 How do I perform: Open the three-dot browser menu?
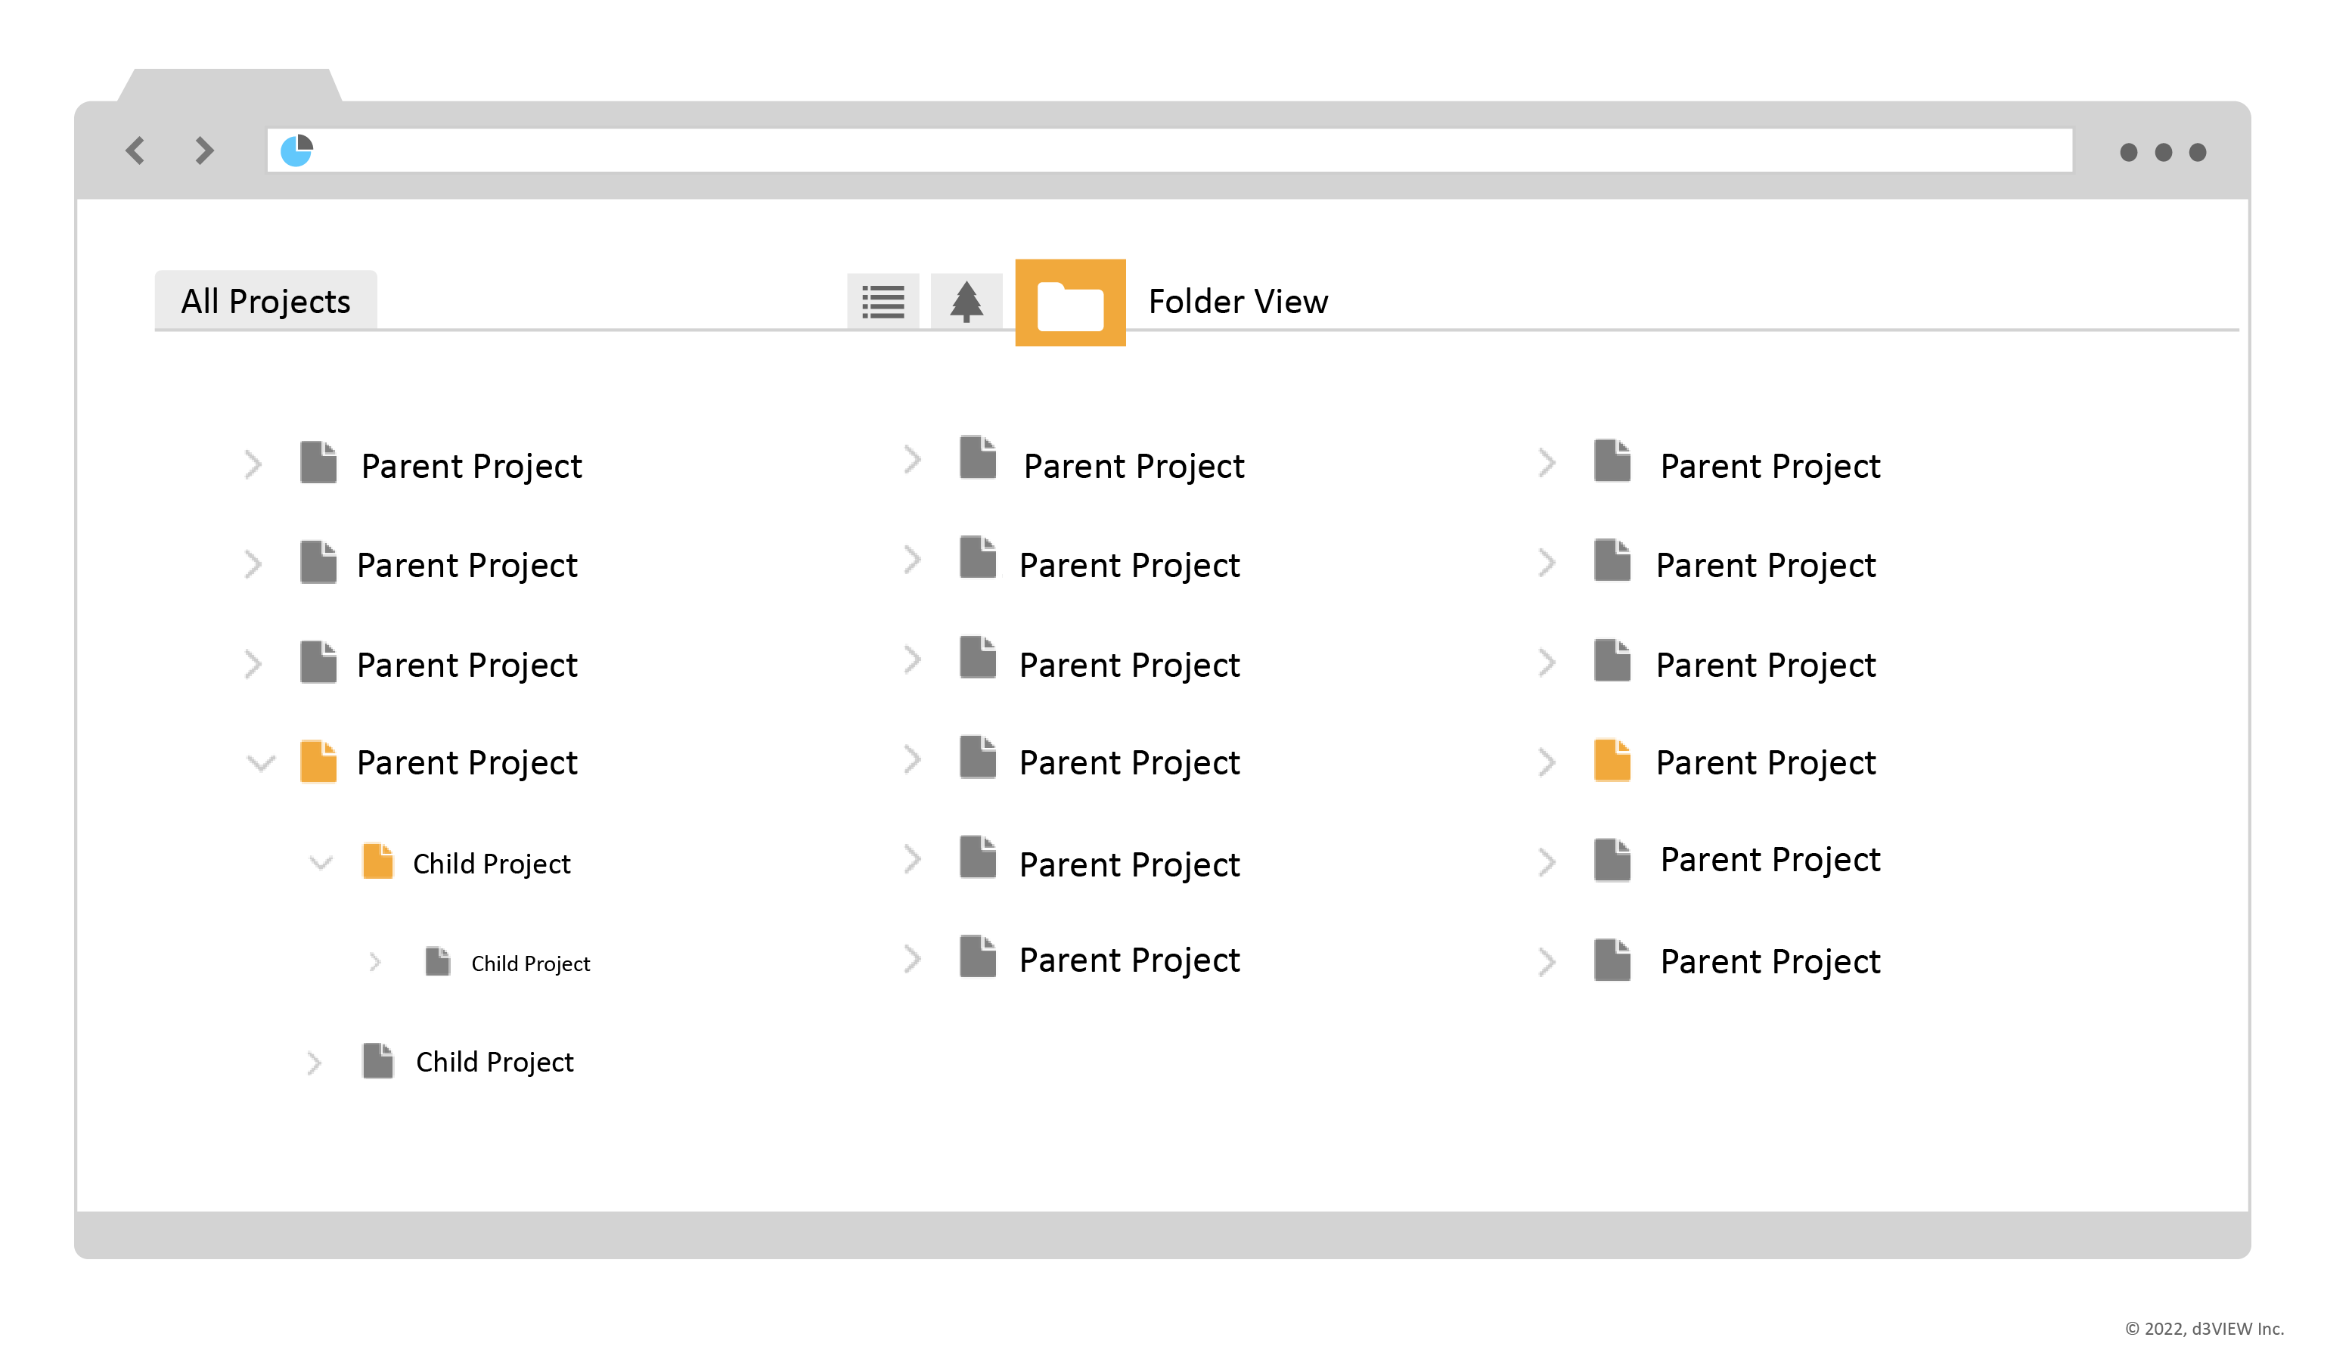(2161, 152)
